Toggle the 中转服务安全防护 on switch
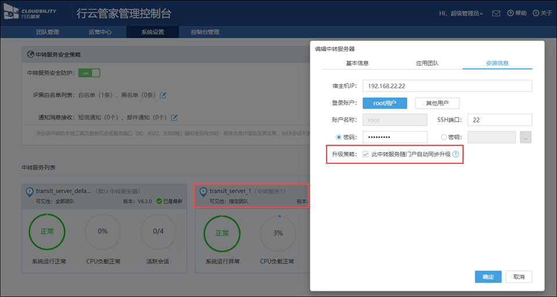This screenshot has width=557, height=297. pyautogui.click(x=89, y=73)
